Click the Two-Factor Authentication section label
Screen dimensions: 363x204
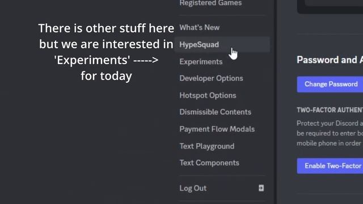[x=330, y=110]
